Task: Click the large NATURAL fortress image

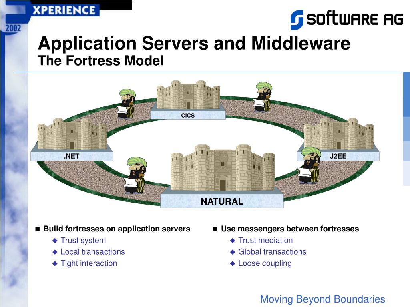Action: pyautogui.click(x=223, y=168)
